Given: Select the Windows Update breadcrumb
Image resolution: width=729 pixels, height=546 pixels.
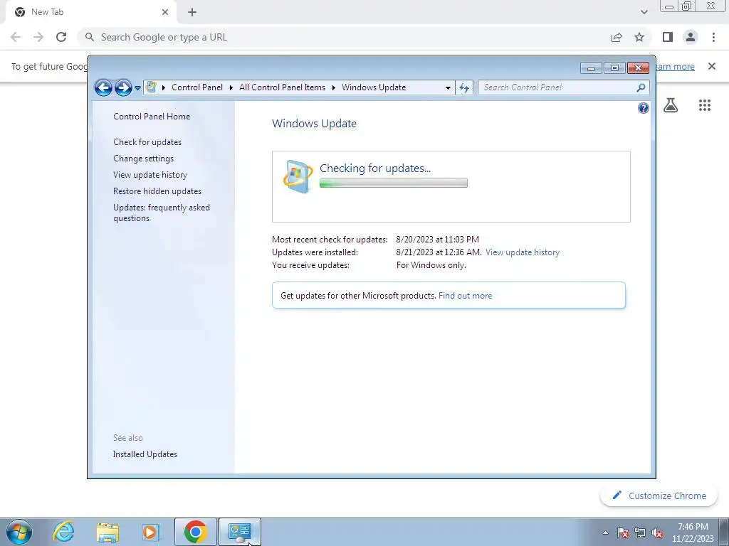Looking at the screenshot, I should [374, 87].
